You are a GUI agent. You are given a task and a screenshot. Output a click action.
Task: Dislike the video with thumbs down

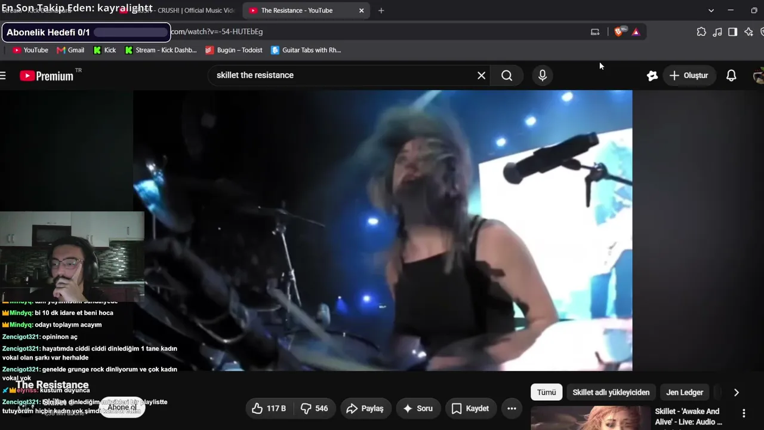pos(315,408)
